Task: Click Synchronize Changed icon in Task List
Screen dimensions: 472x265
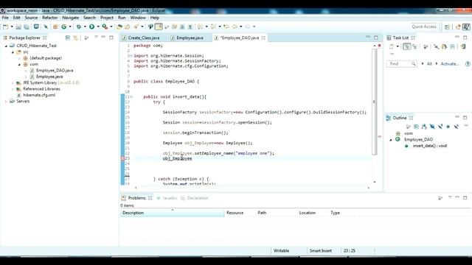Action: (x=463, y=46)
